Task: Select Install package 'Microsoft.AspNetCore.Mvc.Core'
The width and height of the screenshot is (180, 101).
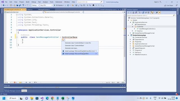Action: [80, 51]
